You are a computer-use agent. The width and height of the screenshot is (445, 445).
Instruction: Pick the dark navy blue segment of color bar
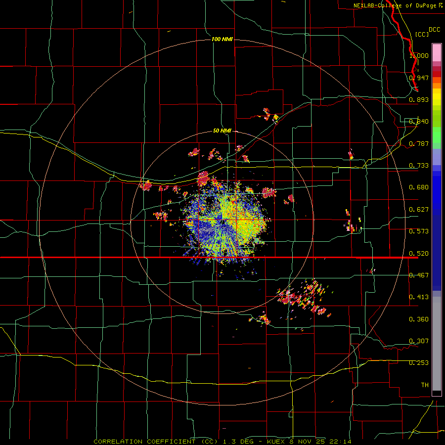(x=437, y=250)
